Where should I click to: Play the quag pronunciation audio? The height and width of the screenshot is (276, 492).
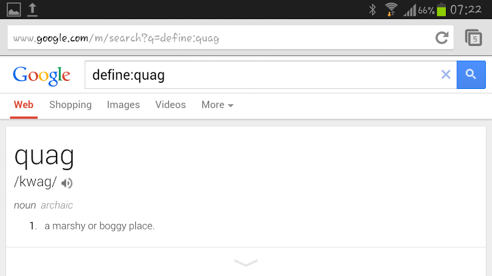click(x=67, y=183)
